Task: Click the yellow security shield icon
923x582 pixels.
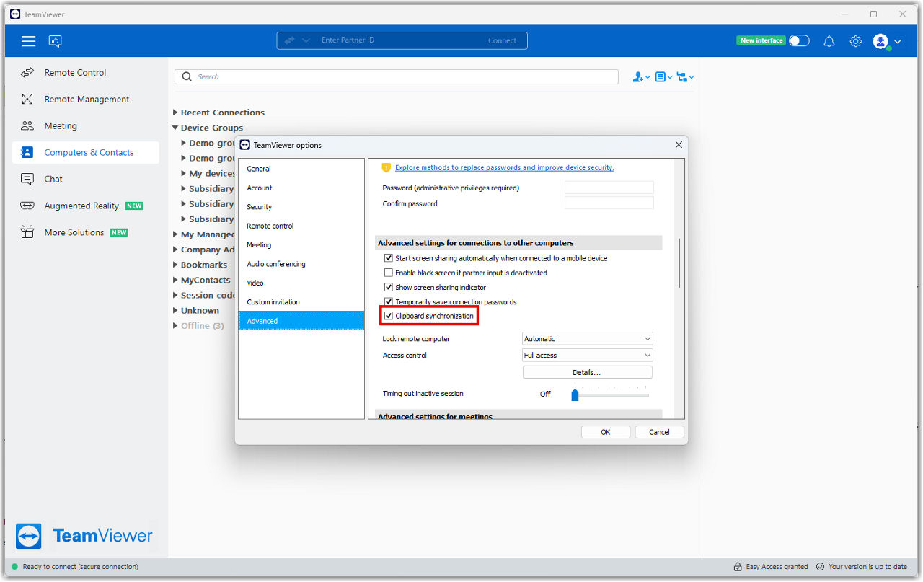Action: click(x=386, y=167)
